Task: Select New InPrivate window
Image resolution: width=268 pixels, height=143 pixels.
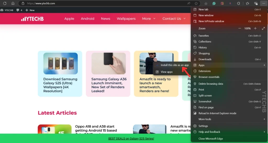Action: click(x=229, y=21)
